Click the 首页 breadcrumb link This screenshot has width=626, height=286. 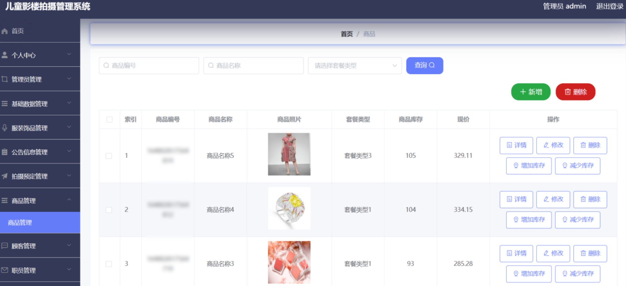pyautogui.click(x=347, y=34)
